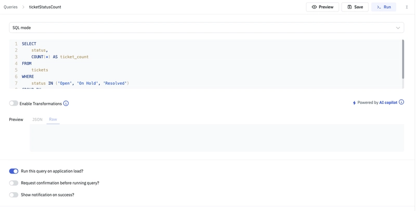
Task: Click the terminal prompt icon in Run
Action: pyautogui.click(x=379, y=7)
